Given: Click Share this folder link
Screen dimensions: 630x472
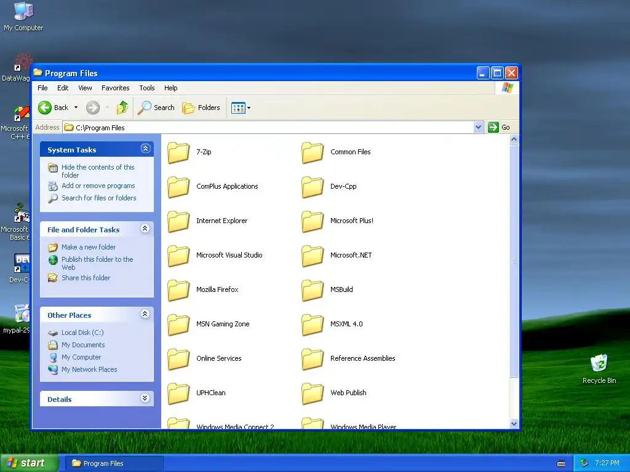Looking at the screenshot, I should point(86,278).
